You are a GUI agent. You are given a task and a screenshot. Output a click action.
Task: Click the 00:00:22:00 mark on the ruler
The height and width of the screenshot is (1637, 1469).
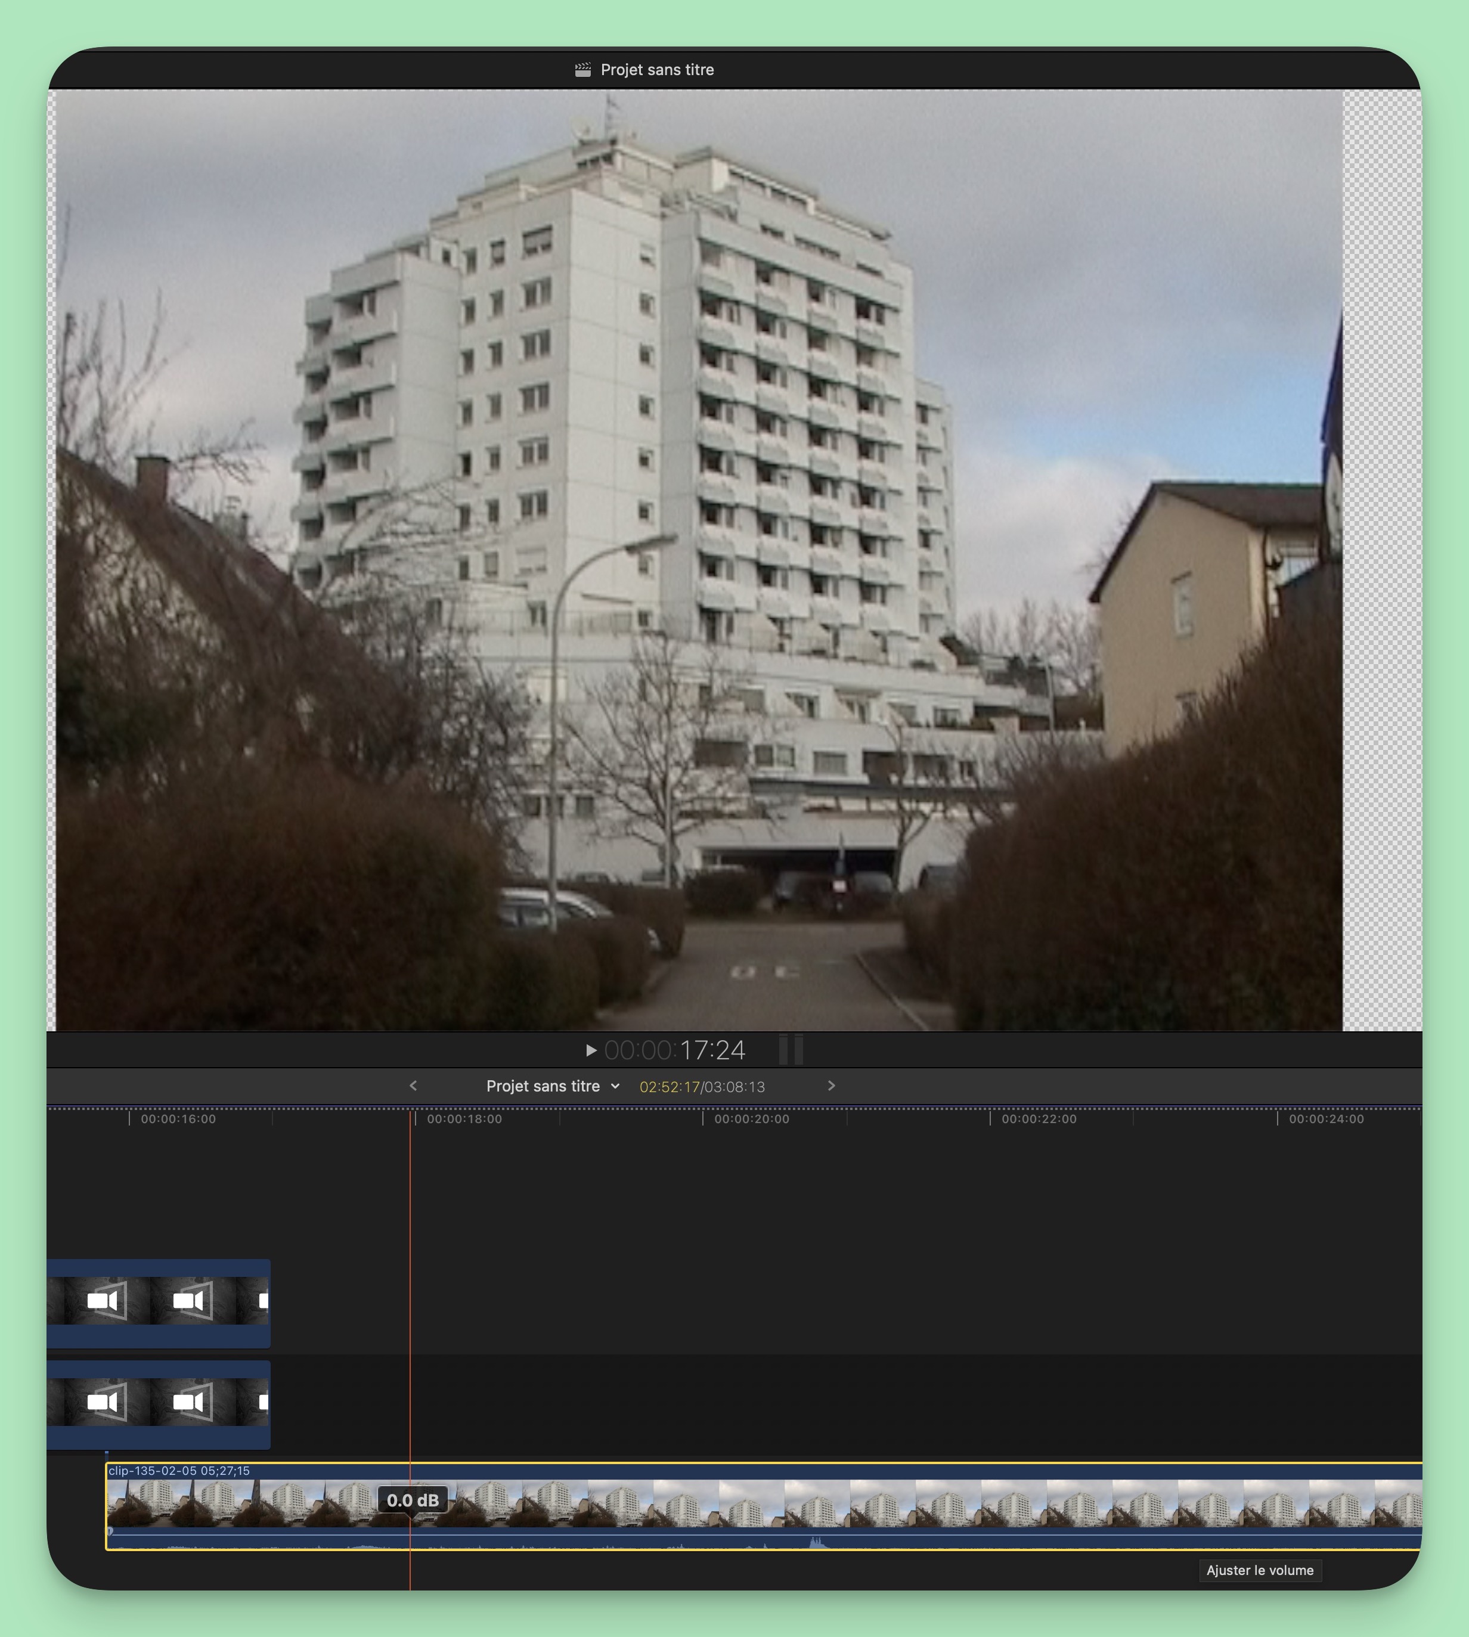coord(1039,1119)
